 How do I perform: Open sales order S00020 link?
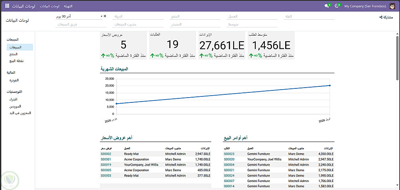[x=229, y=159]
